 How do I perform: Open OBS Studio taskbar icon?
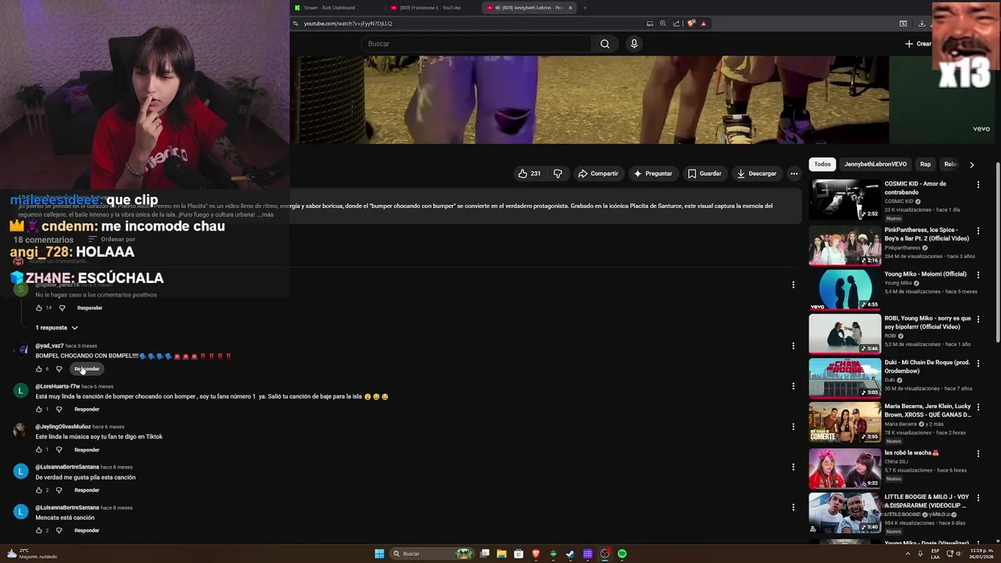click(x=605, y=554)
